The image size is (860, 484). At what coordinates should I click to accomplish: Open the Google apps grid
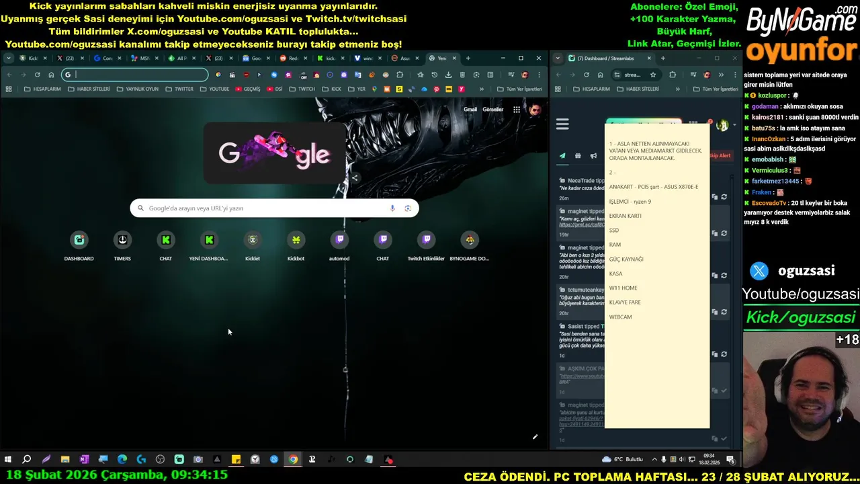coord(517,110)
